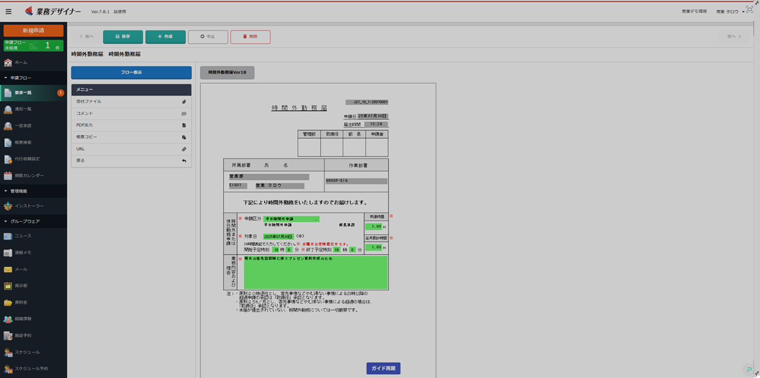Image resolution: width=760 pixels, height=378 pixels.
Task: Collapse the 管理機能 sidebar section
Action: coord(34,191)
